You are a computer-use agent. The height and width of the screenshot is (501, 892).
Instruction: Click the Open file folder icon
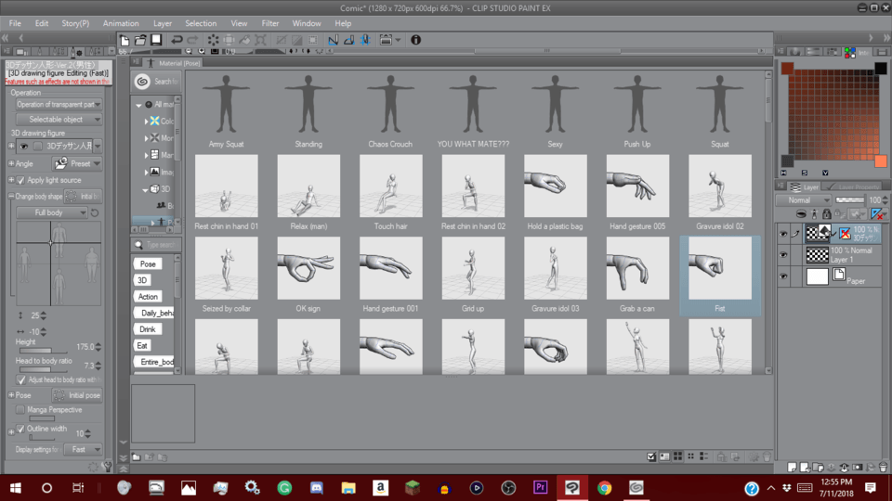(x=140, y=40)
